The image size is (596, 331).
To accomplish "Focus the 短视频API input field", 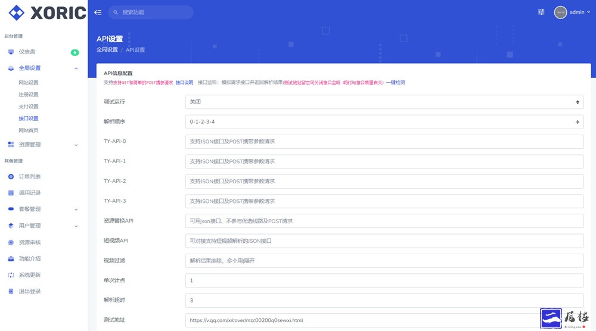I will 384,241.
